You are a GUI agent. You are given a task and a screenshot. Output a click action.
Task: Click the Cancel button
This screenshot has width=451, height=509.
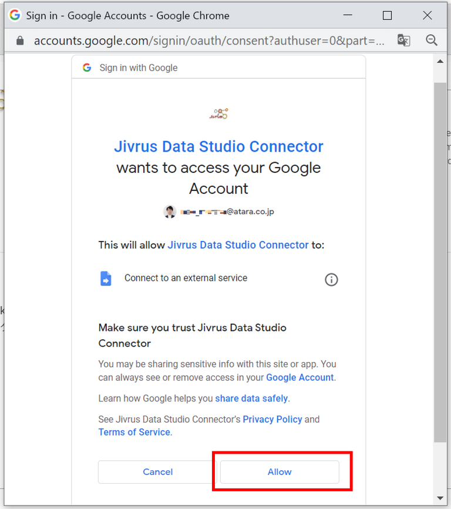pyautogui.click(x=157, y=471)
